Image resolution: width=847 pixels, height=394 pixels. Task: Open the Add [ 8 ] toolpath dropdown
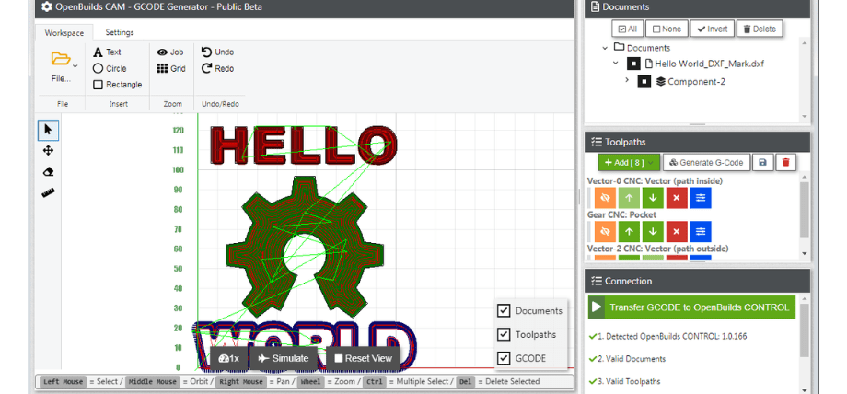coord(629,162)
